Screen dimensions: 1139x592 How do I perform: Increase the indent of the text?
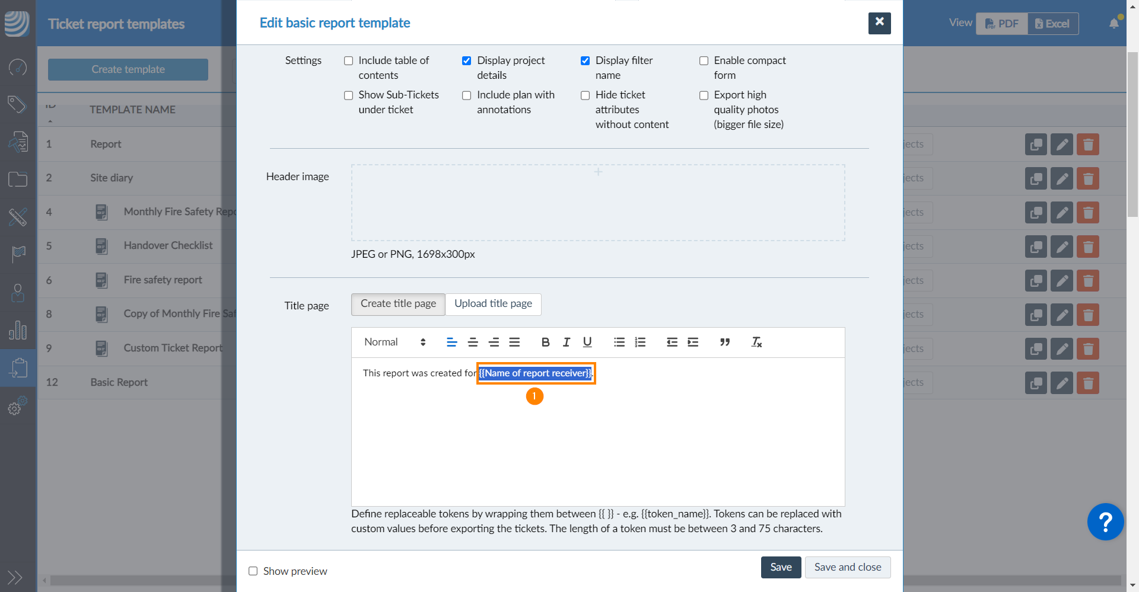pyautogui.click(x=693, y=342)
